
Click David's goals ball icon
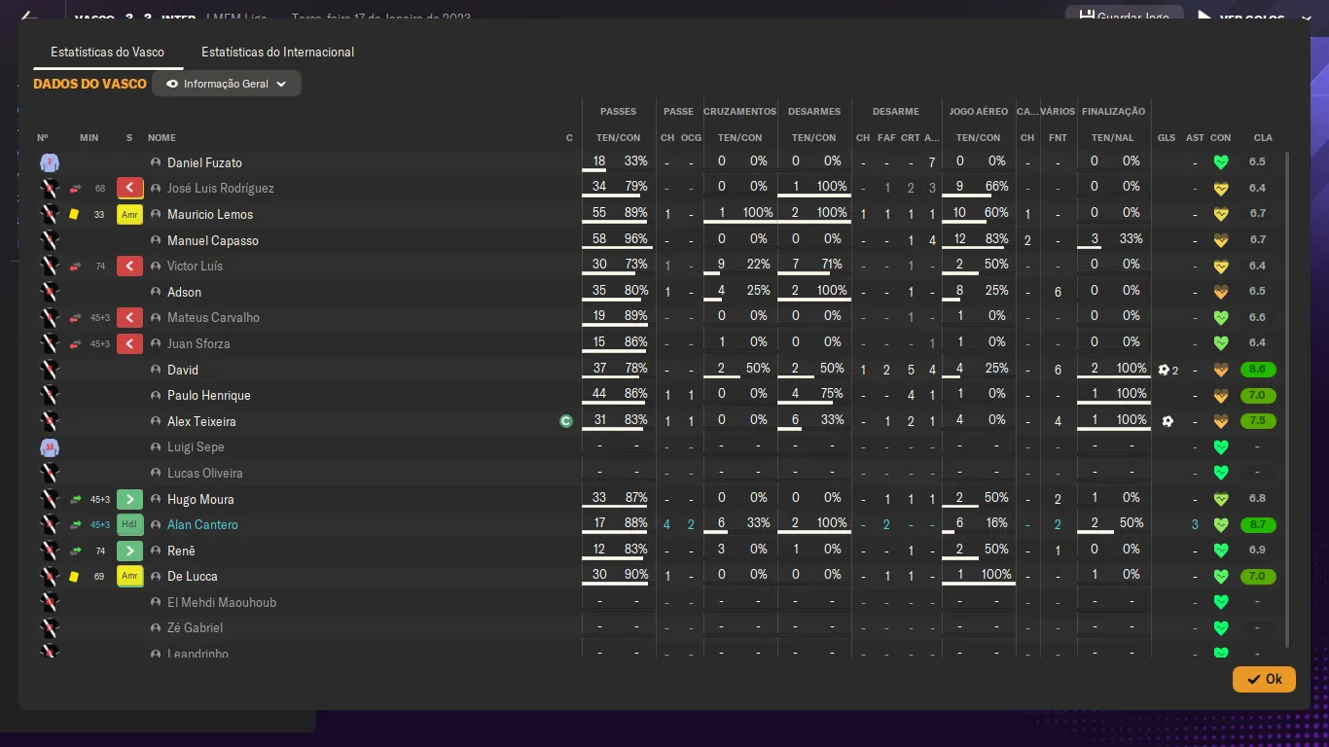coord(1164,370)
